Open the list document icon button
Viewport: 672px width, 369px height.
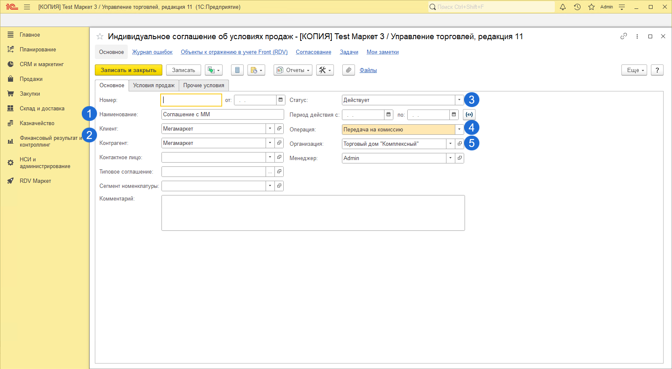(x=237, y=70)
